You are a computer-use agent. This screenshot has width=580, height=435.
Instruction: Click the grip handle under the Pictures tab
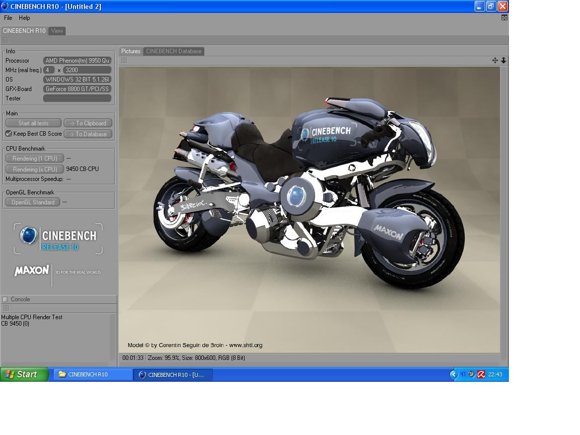point(124,60)
